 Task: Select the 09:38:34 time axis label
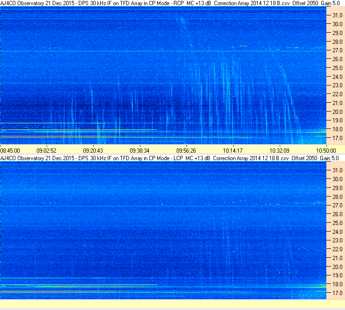tap(140, 151)
